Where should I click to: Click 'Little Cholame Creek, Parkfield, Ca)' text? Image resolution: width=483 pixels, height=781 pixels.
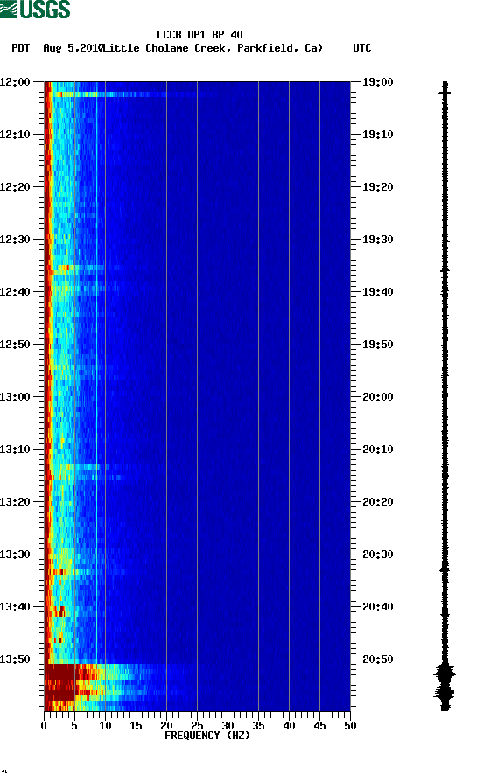tap(213, 48)
